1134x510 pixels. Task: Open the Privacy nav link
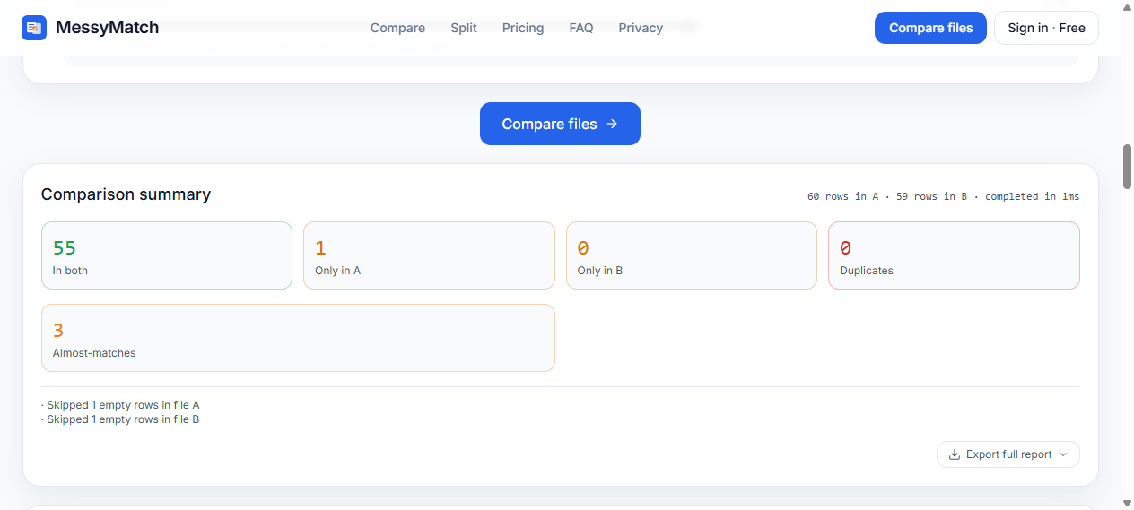click(641, 28)
